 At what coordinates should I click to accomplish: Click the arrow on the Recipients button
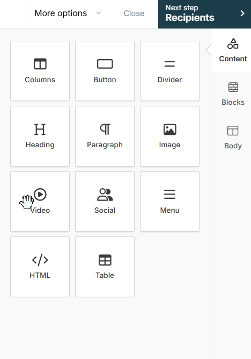tap(242, 13)
